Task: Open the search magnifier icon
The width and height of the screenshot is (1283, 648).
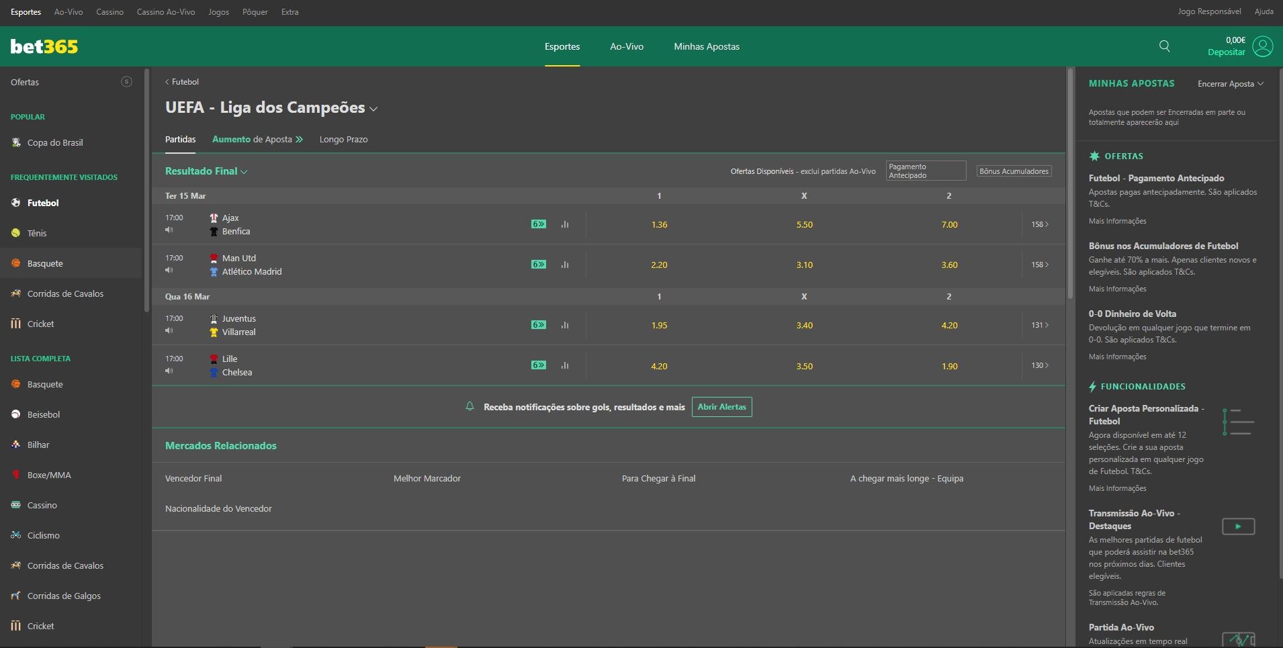Action: (1164, 46)
